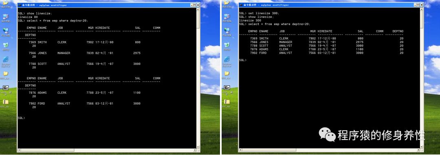This screenshot has width=440, height=155.
Task: Close the linesize 80 command prompt window
Action: [x=198, y=5]
